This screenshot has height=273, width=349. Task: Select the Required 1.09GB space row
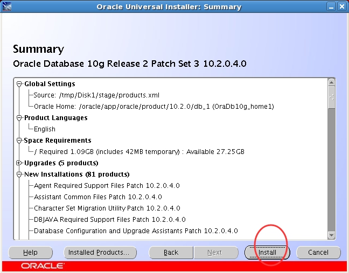coord(139,152)
